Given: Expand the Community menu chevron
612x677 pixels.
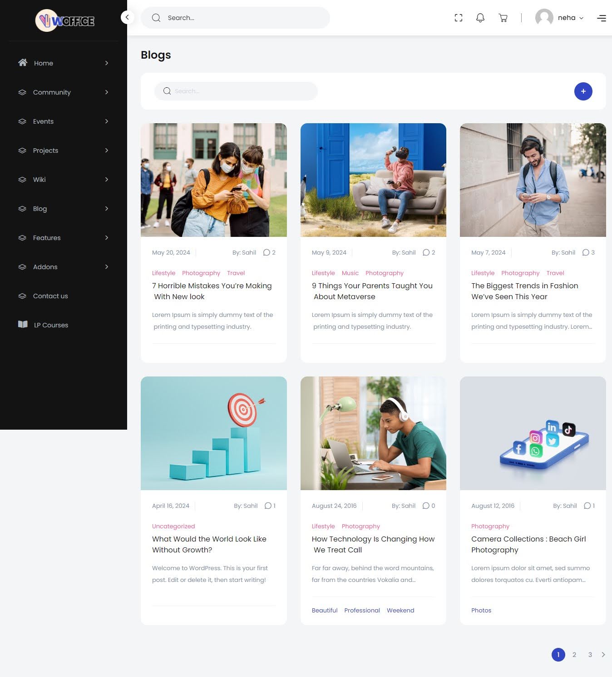Looking at the screenshot, I should pyautogui.click(x=107, y=92).
